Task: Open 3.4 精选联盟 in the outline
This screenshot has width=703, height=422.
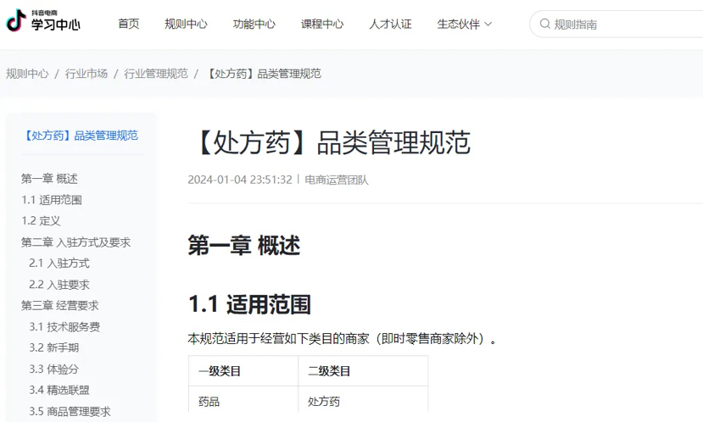Action: coord(59,391)
